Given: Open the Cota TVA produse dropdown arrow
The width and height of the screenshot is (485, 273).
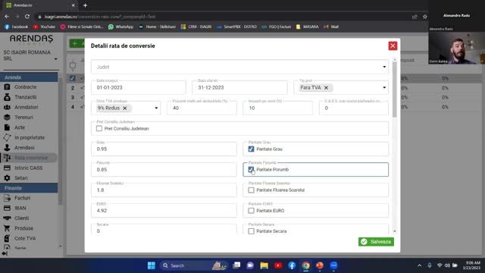Looking at the screenshot, I should tap(156, 108).
